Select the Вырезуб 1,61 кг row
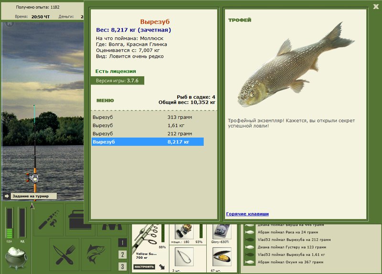Screen dimensions: 382x274 coord(148,126)
